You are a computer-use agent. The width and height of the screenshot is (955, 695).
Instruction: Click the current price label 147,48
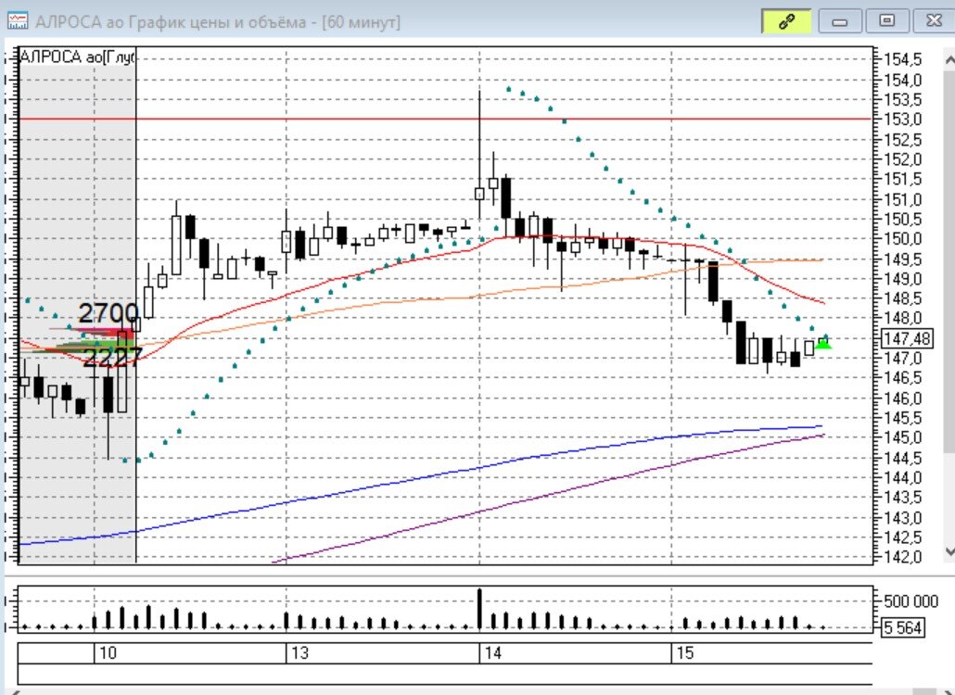point(907,338)
